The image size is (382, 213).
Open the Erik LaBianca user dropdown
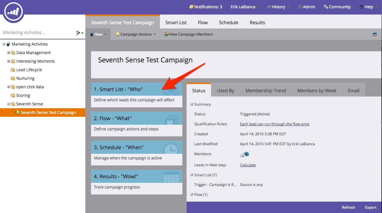click(x=245, y=7)
